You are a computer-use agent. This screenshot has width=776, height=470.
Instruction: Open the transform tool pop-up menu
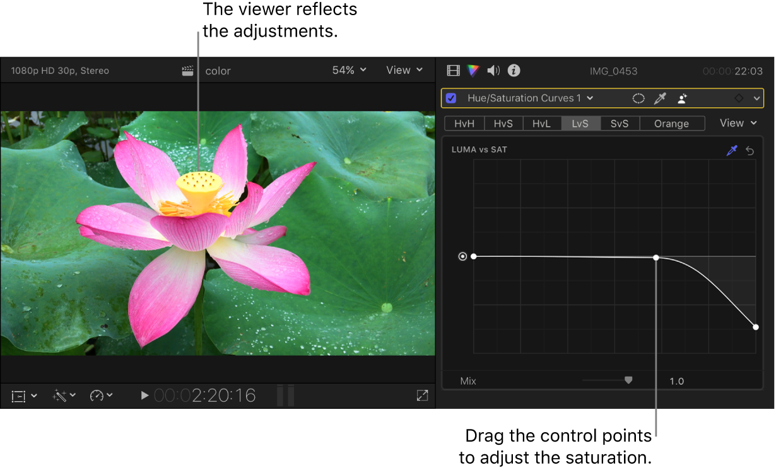(25, 396)
